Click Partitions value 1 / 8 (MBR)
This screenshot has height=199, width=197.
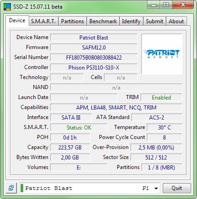(162, 168)
